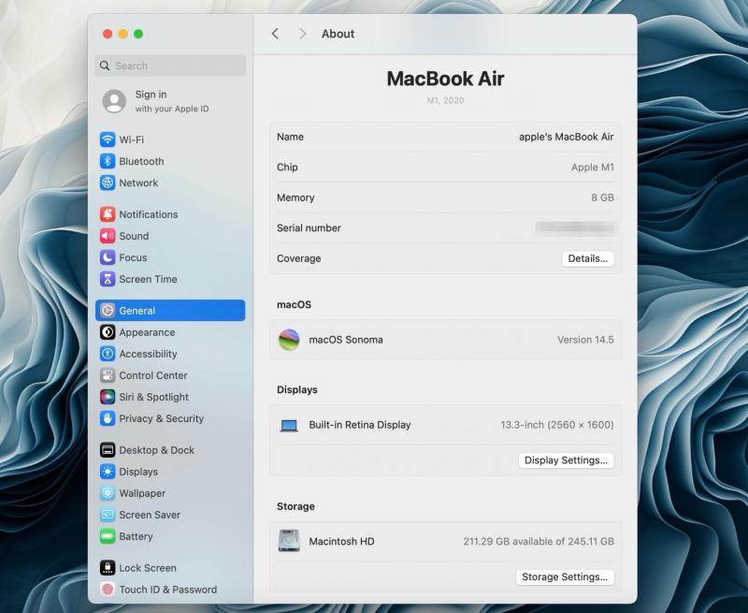Click the Wi-Fi icon in sidebar

coord(108,139)
